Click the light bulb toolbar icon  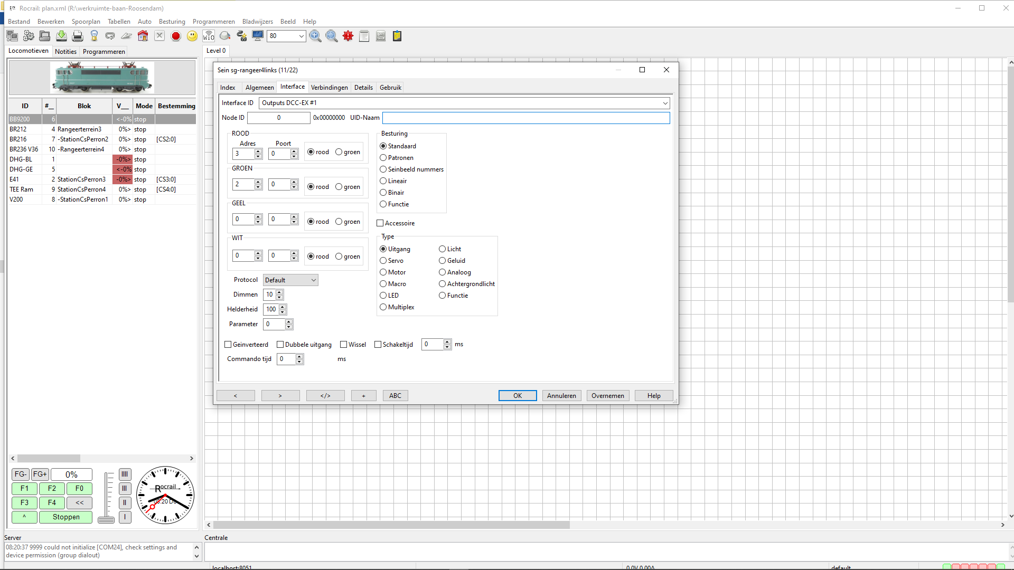click(94, 36)
